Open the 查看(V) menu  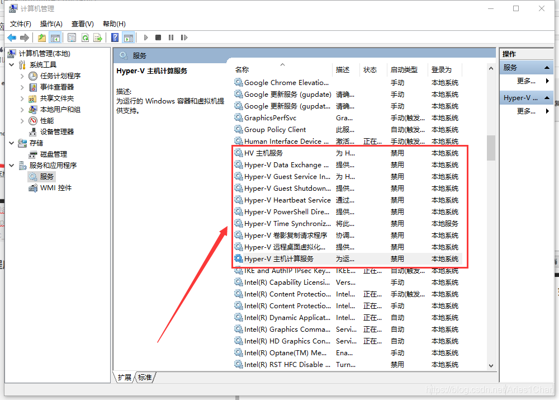click(83, 24)
